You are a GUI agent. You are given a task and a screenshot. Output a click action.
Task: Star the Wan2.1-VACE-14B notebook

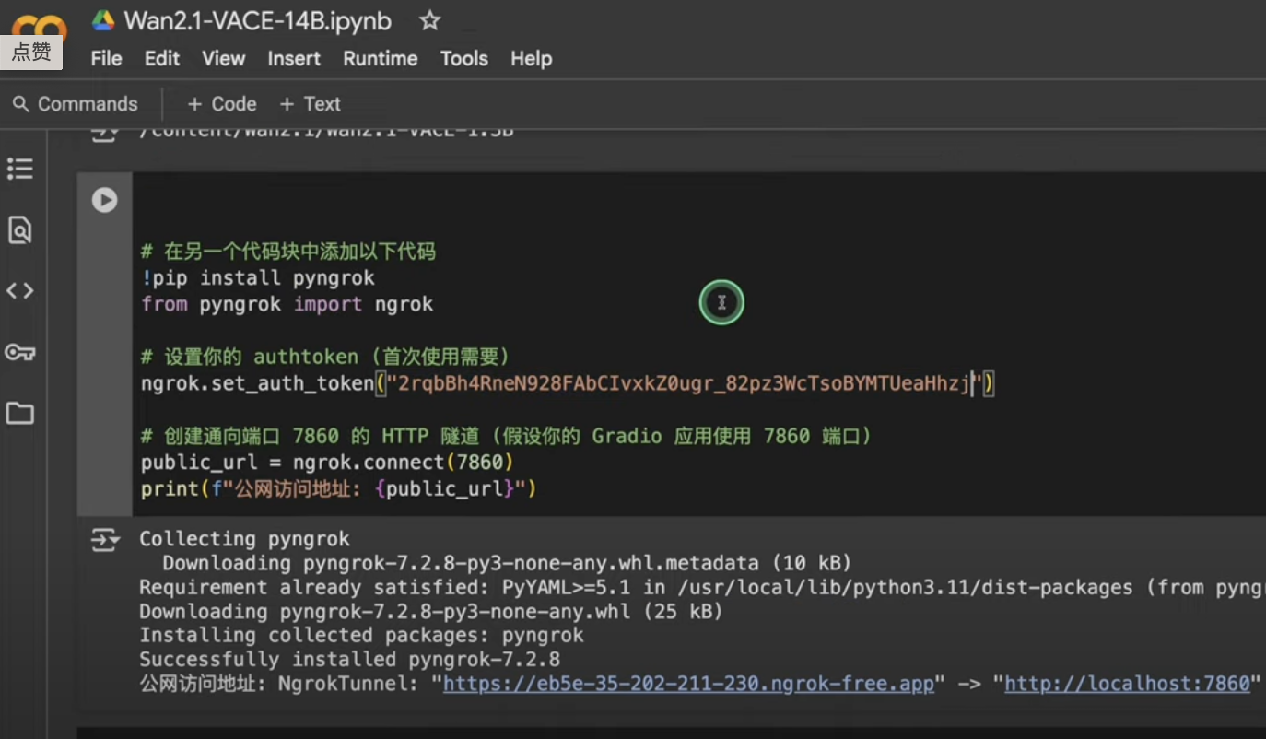429,20
